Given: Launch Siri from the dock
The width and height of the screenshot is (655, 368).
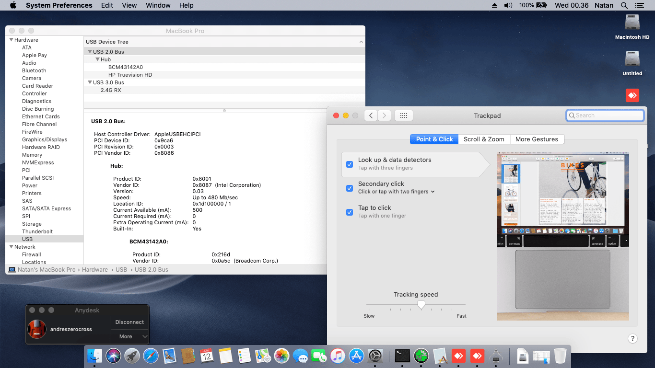Looking at the screenshot, I should tap(114, 356).
